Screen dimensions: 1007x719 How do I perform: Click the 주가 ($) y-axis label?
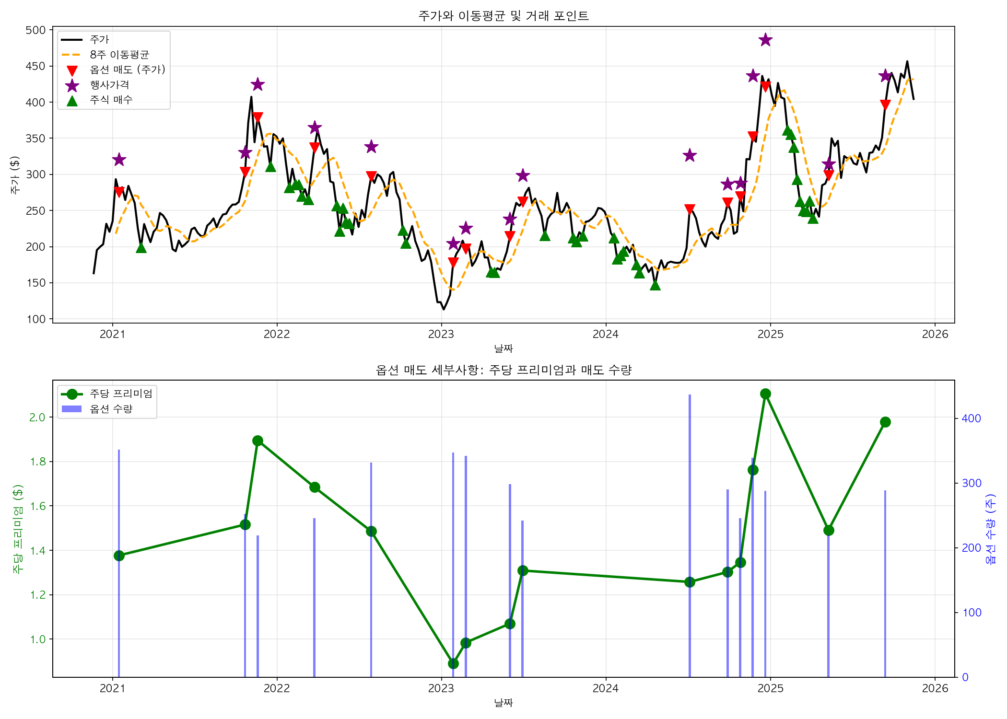[x=15, y=175]
